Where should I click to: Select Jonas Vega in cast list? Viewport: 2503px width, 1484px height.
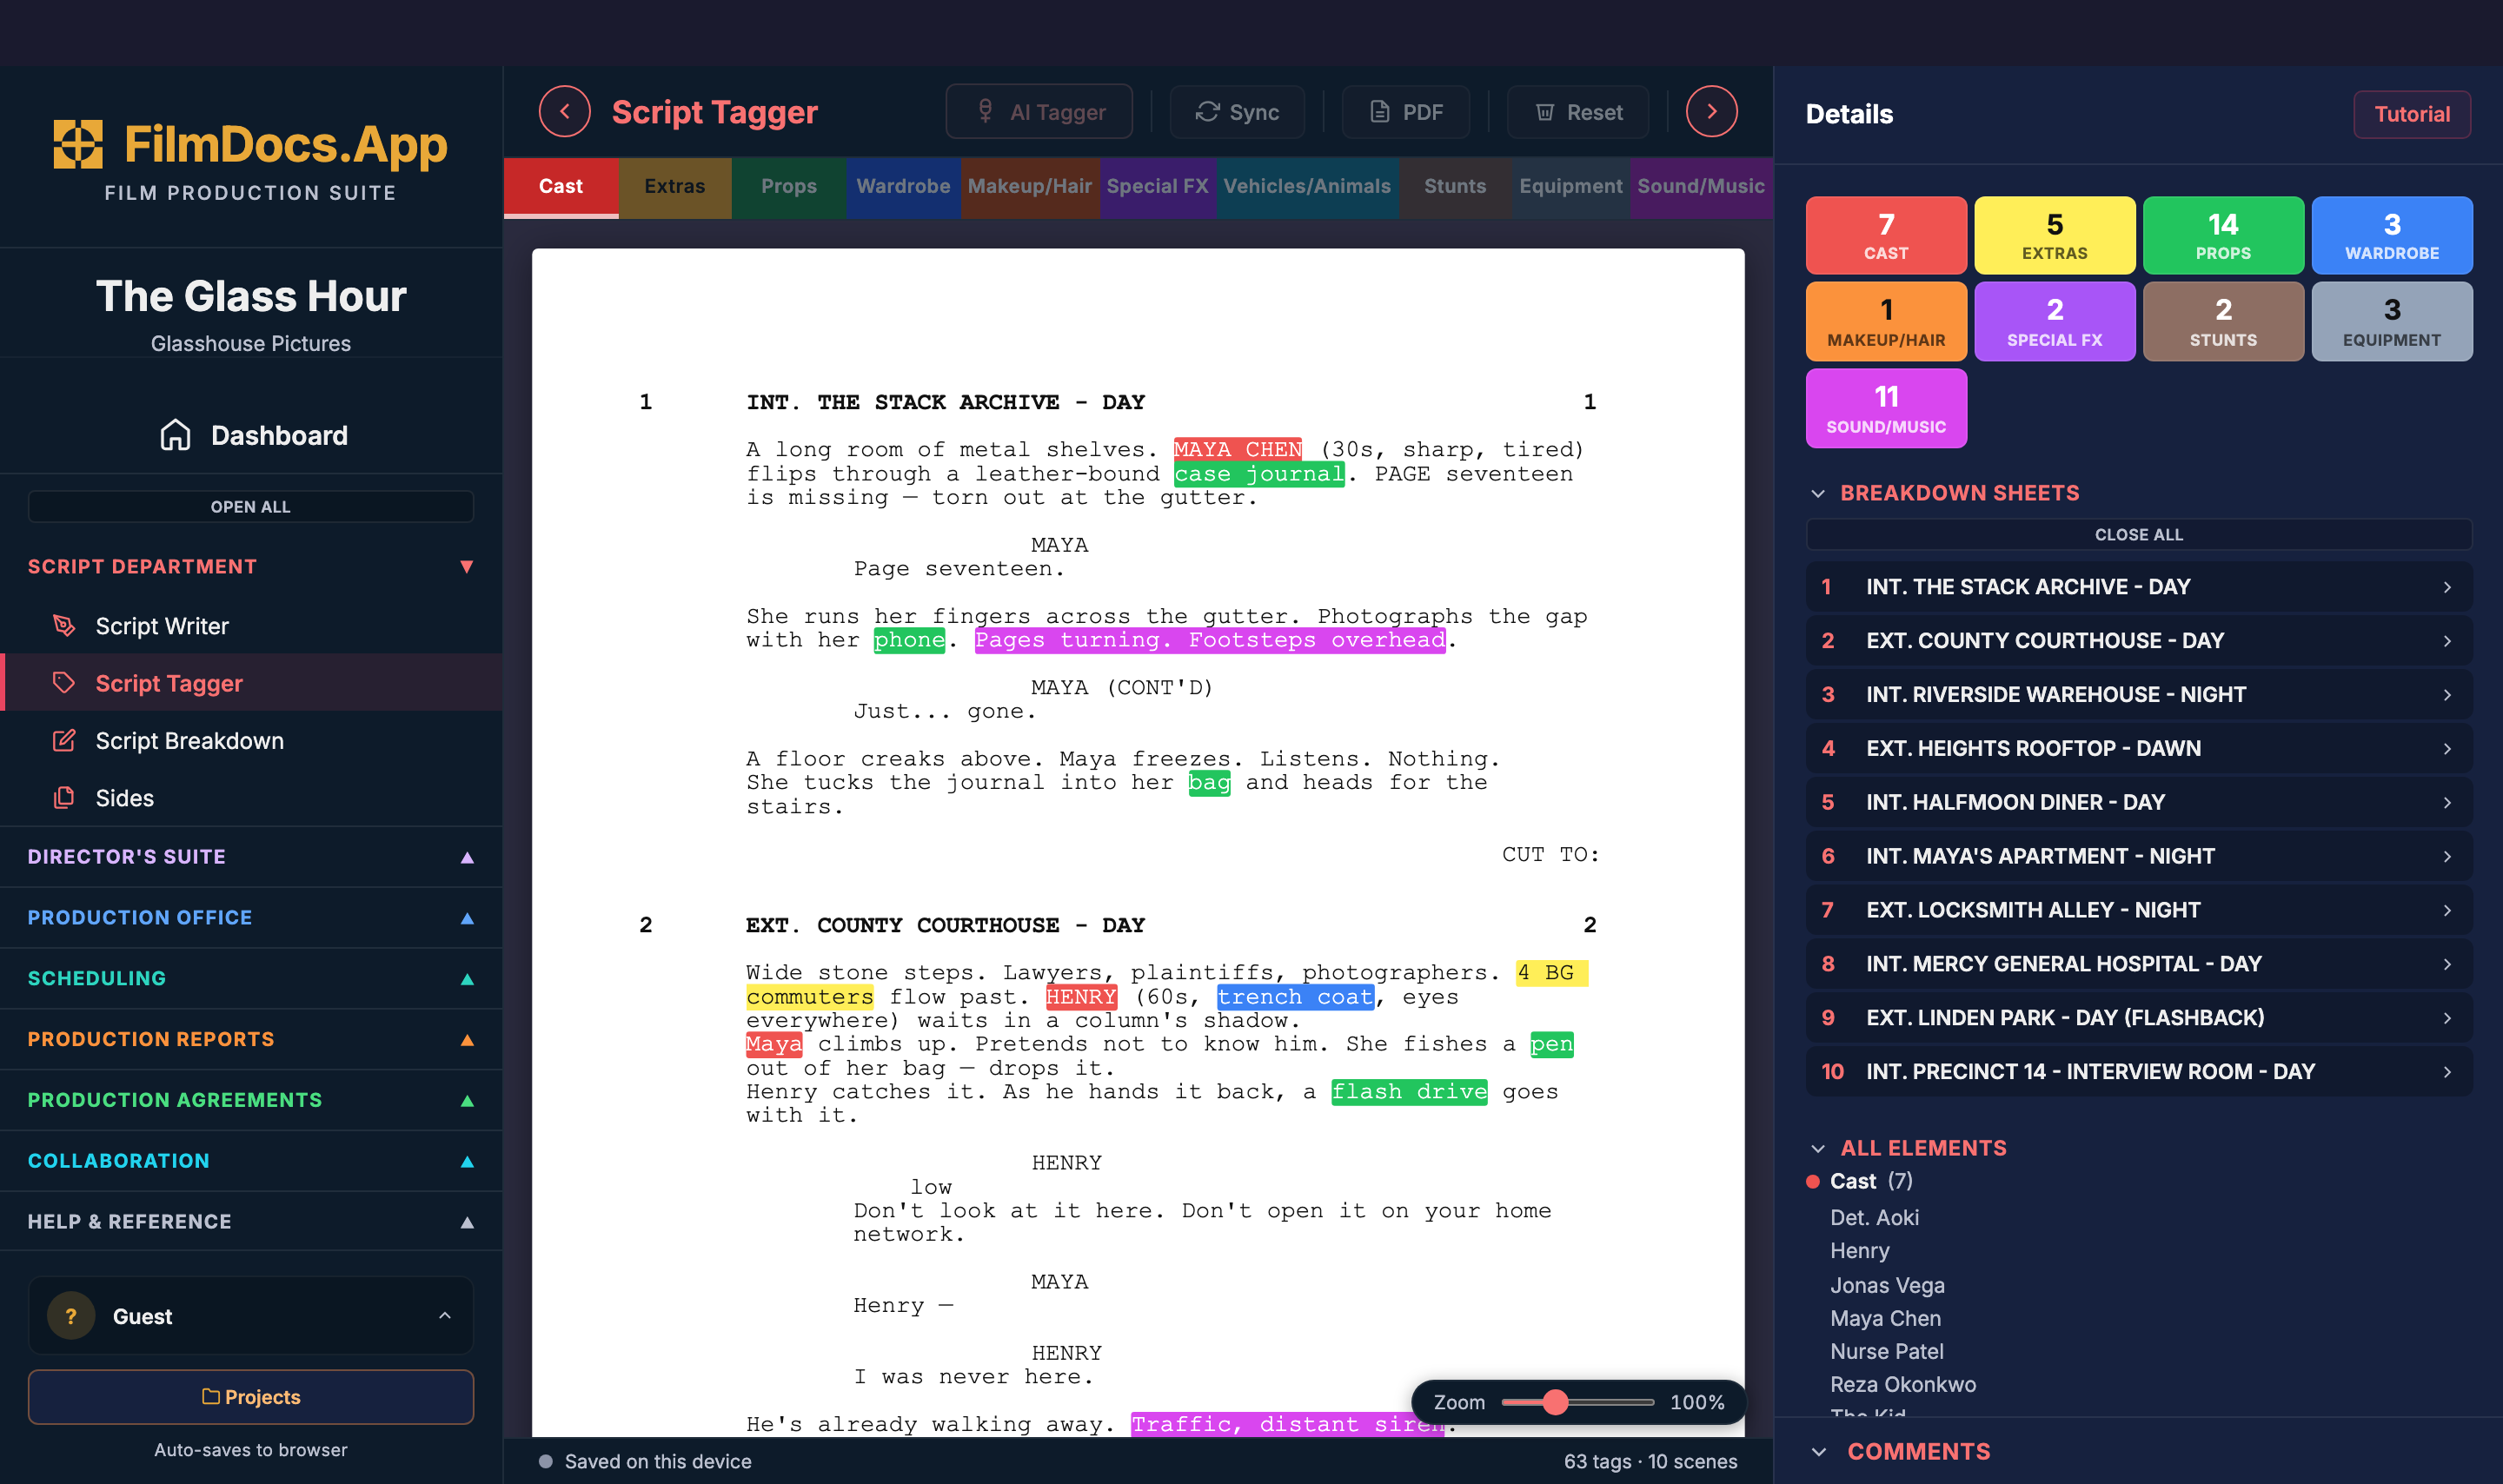coord(1887,1285)
